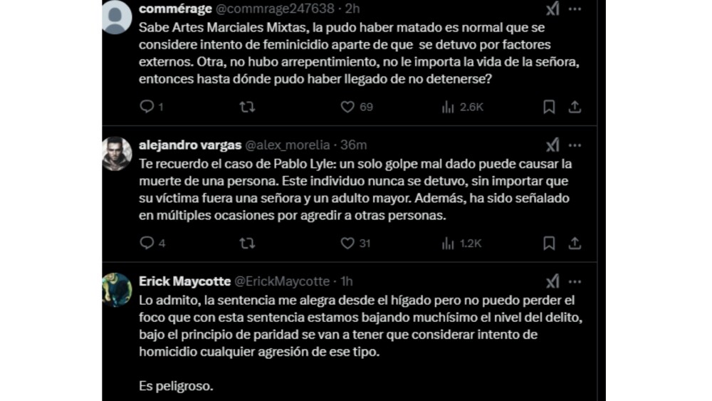
Task: Share the commérage tweet
Action: [574, 107]
